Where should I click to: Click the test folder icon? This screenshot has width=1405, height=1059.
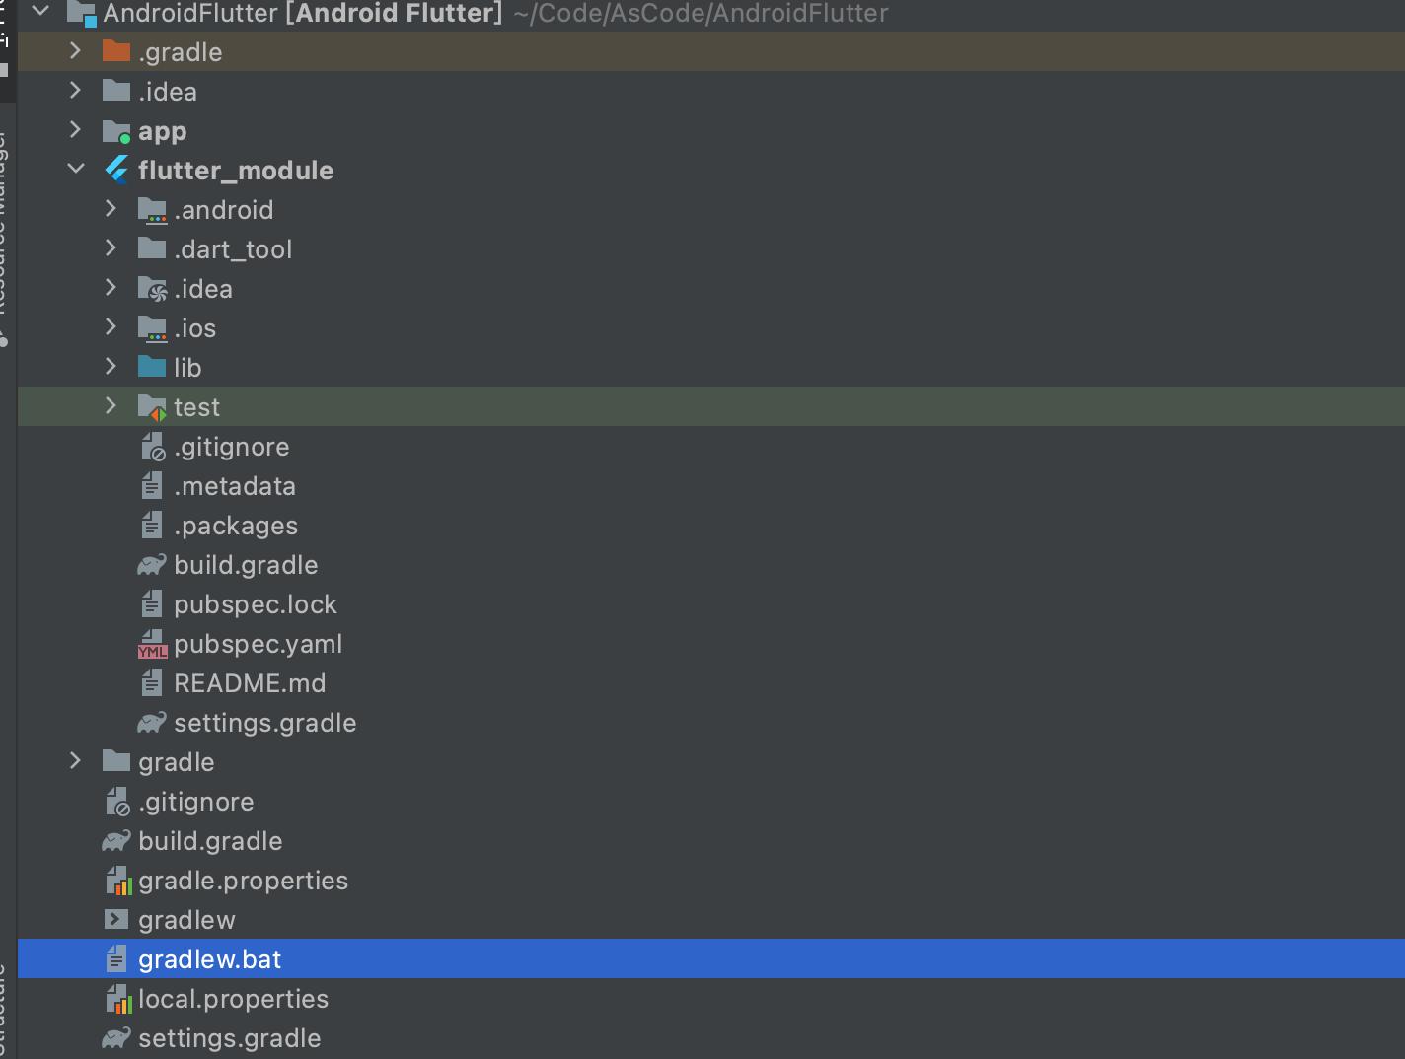coord(152,407)
